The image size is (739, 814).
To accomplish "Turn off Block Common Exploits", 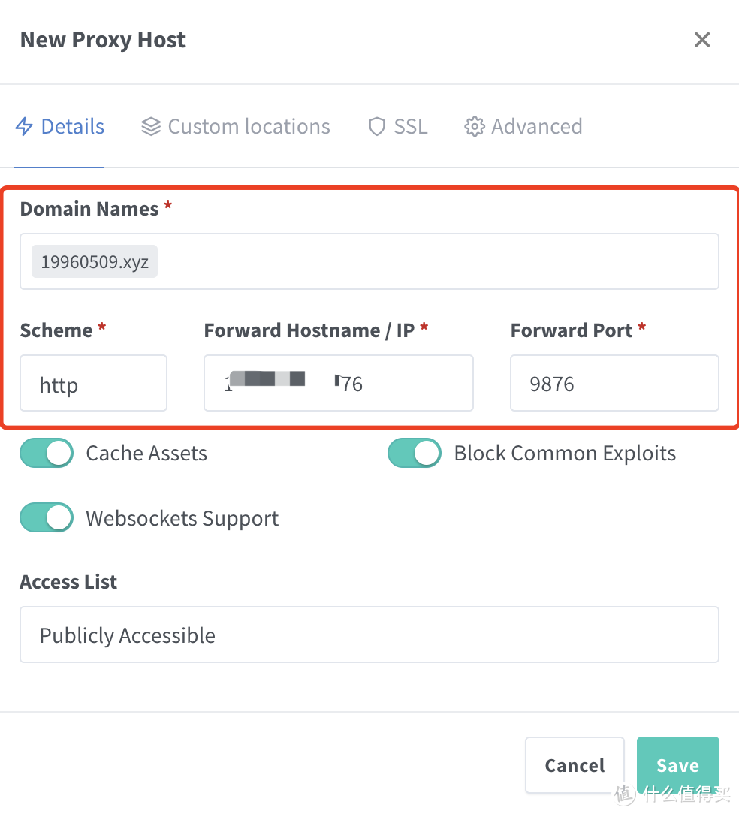I will click(414, 453).
